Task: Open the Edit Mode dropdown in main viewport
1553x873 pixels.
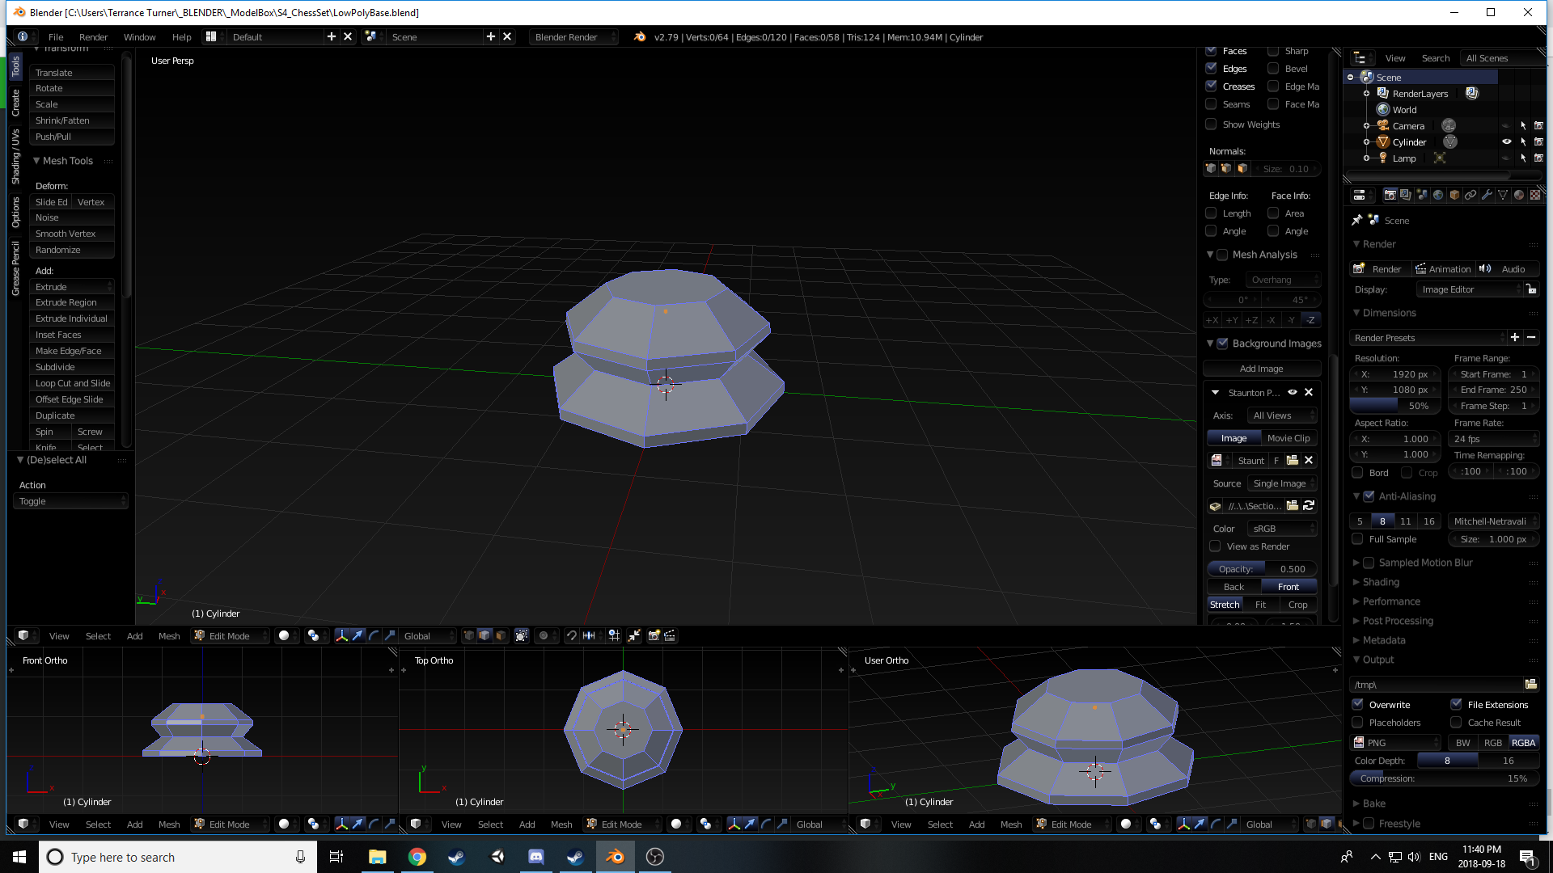Action: [x=231, y=635]
